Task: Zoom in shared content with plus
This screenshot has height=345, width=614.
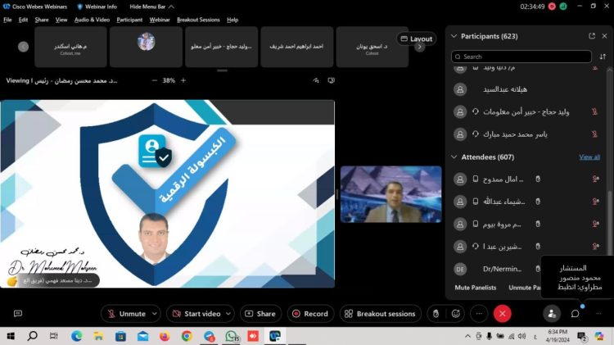Action: click(x=183, y=80)
